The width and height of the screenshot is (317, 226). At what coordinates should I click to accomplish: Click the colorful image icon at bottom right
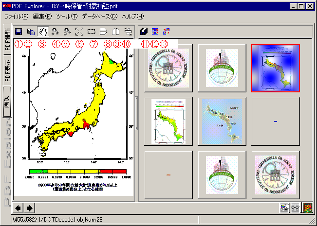pos(307,208)
